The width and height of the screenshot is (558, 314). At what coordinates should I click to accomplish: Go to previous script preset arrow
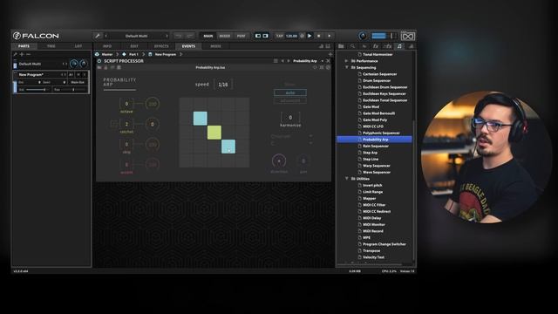pos(282,61)
